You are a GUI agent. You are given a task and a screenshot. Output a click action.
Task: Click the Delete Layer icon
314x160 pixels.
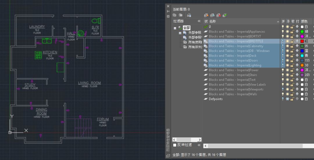point(219,15)
